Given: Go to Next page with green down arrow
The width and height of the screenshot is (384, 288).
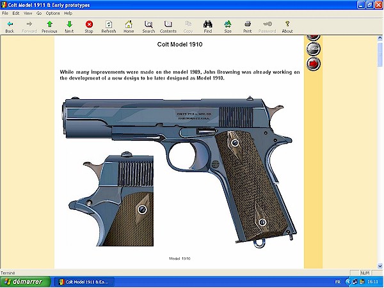Looking at the screenshot, I should click(x=69, y=24).
